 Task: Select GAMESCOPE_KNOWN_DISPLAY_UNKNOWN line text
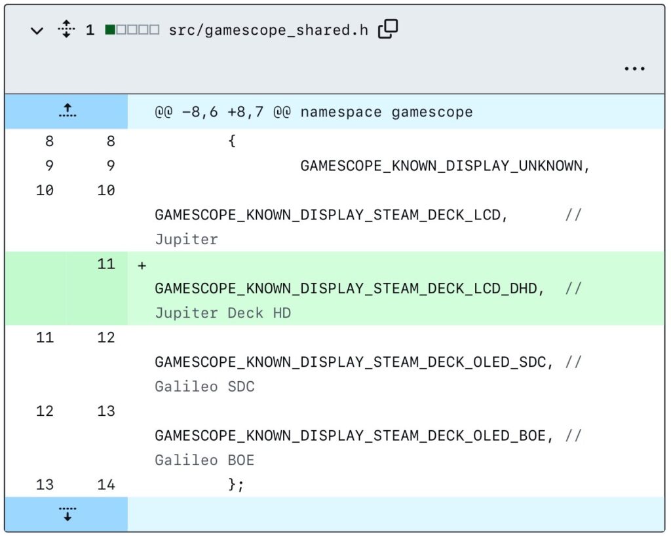tap(445, 166)
